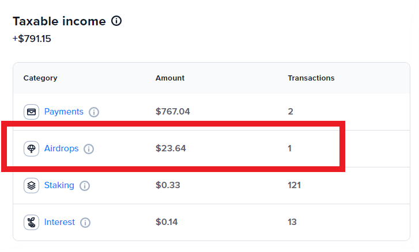
Task: Click the info icon beside Taxable income heading
Action: [x=116, y=21]
